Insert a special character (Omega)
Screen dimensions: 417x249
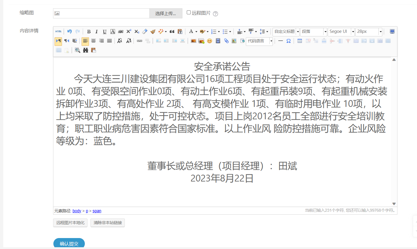click(x=289, y=41)
